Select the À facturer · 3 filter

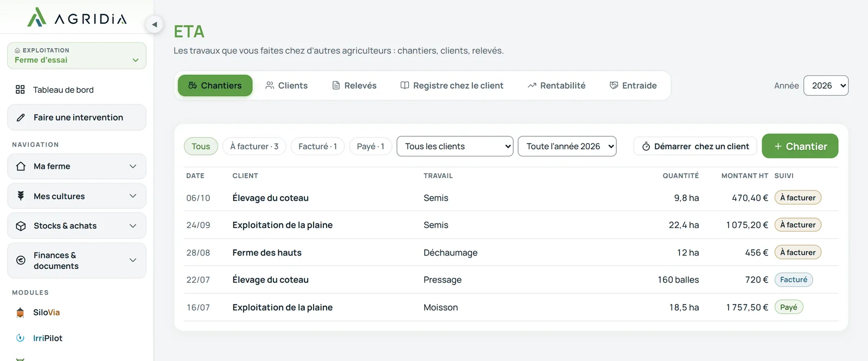254,146
